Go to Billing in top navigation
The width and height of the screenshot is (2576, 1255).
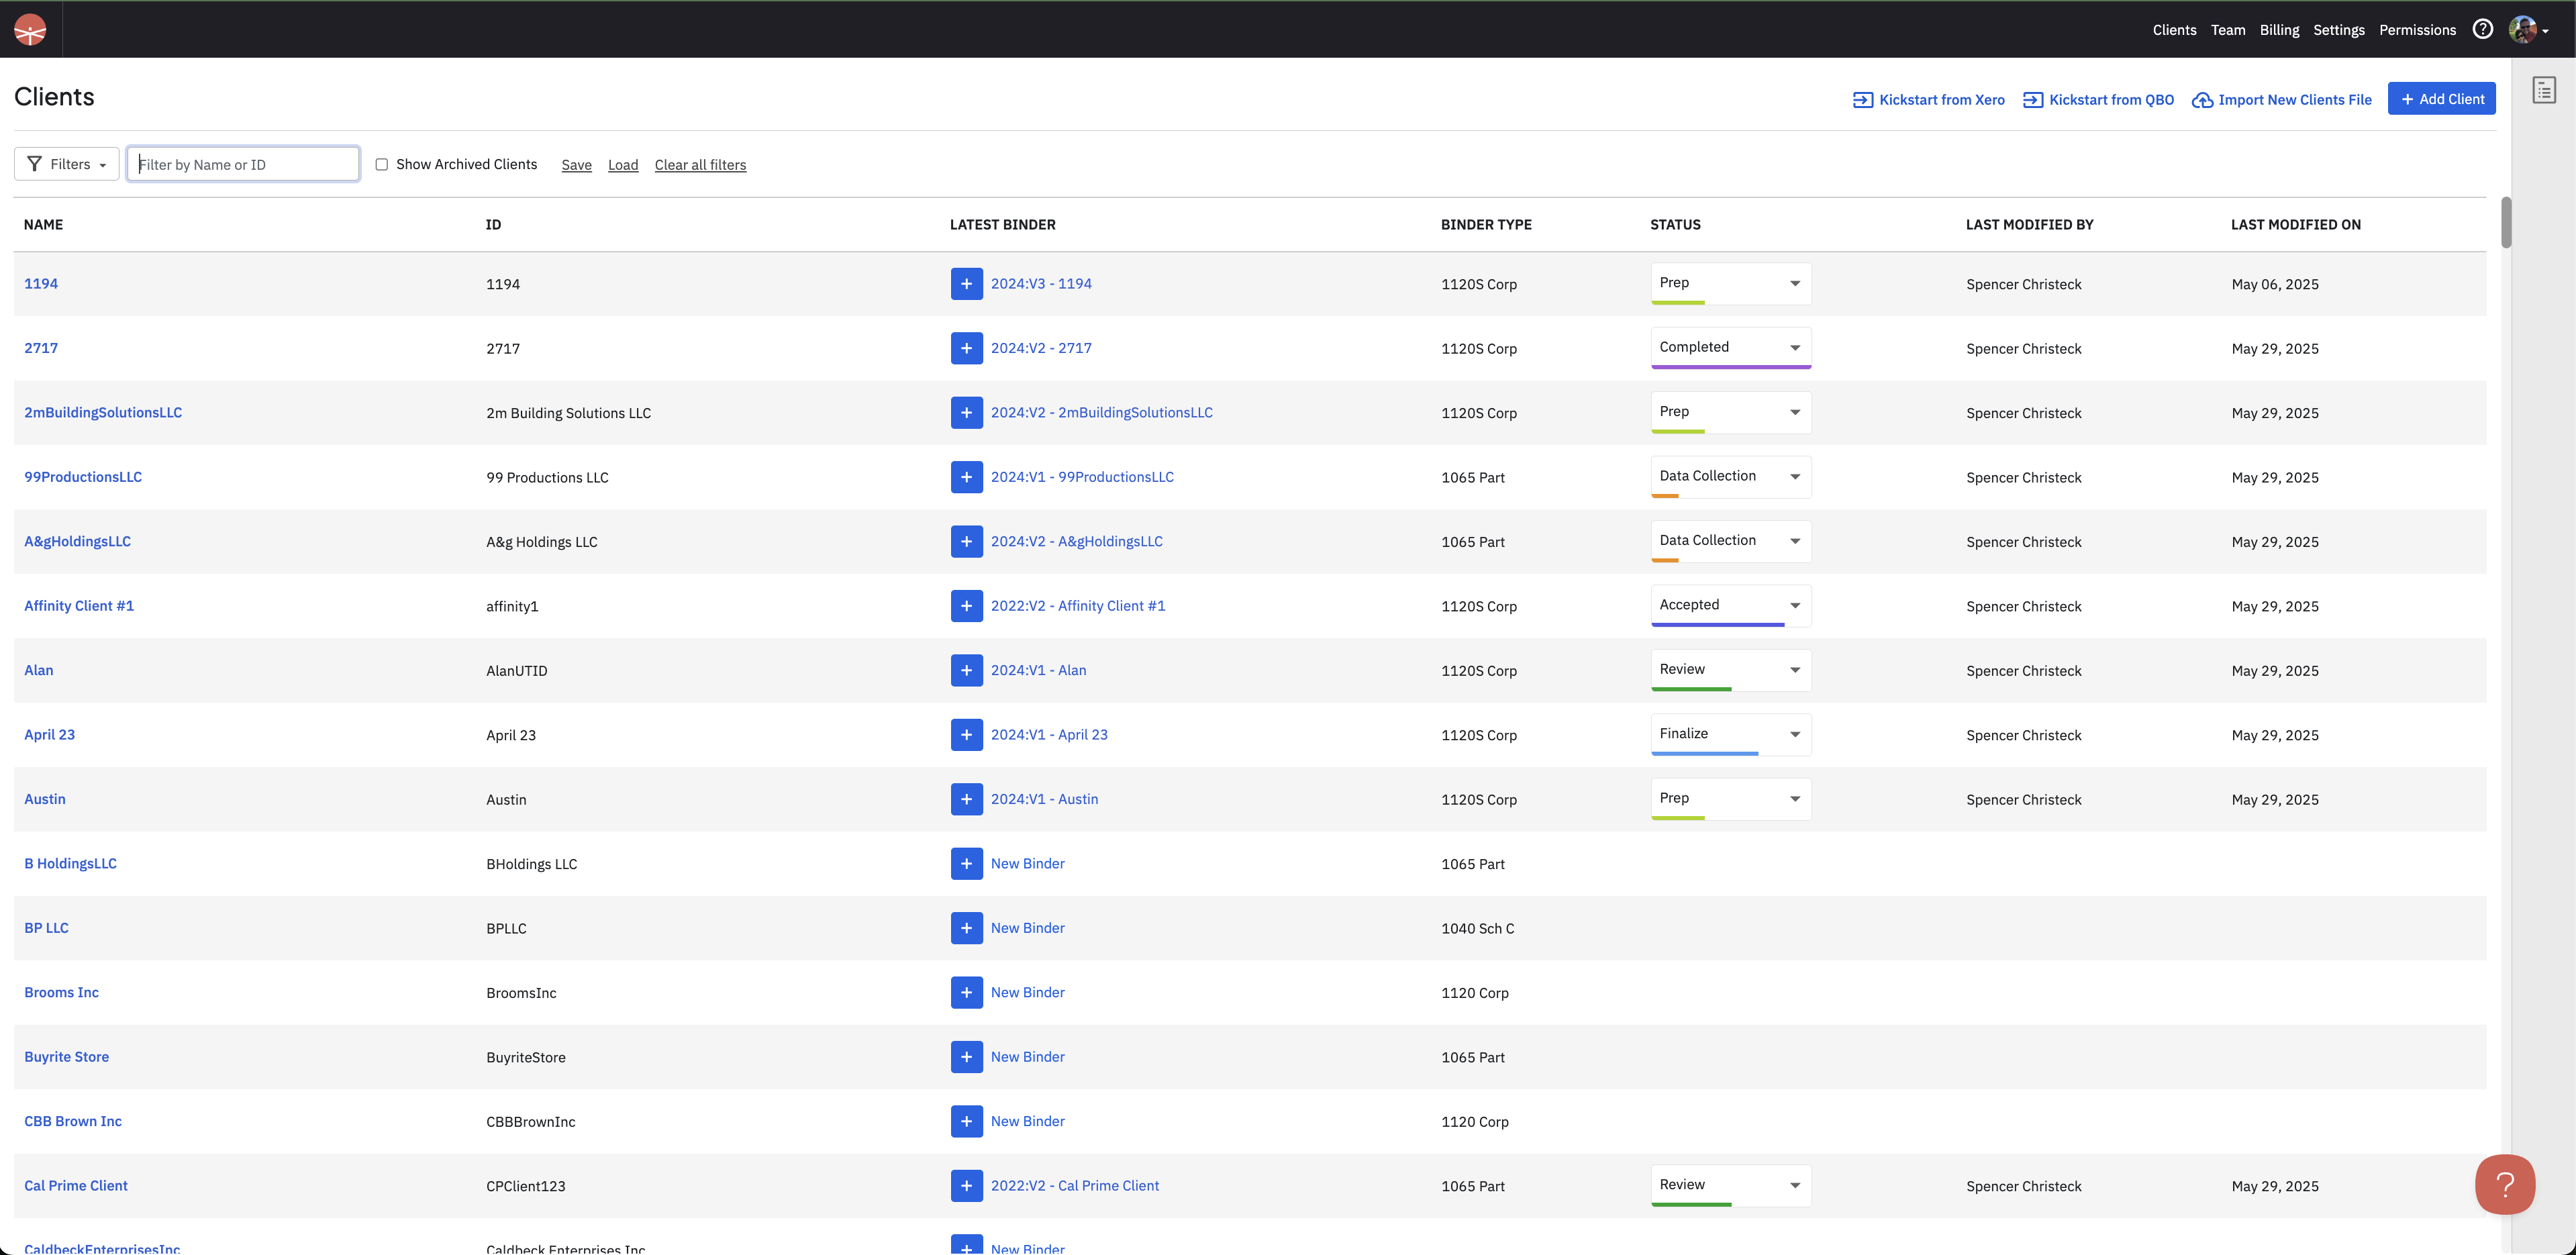(x=2279, y=30)
